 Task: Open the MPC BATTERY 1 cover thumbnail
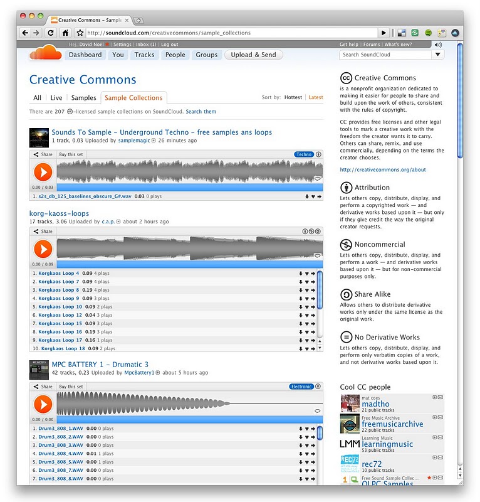pyautogui.click(x=39, y=370)
